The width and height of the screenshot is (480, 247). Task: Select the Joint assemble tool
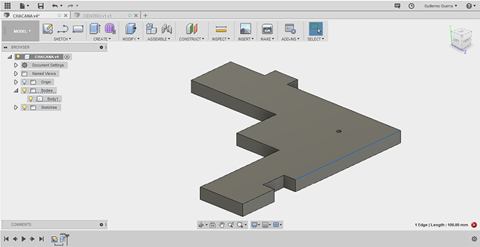167,29
